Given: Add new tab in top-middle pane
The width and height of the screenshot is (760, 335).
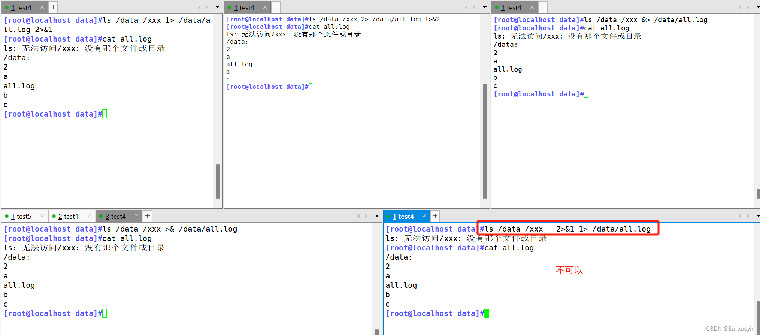Looking at the screenshot, I should pos(276,7).
